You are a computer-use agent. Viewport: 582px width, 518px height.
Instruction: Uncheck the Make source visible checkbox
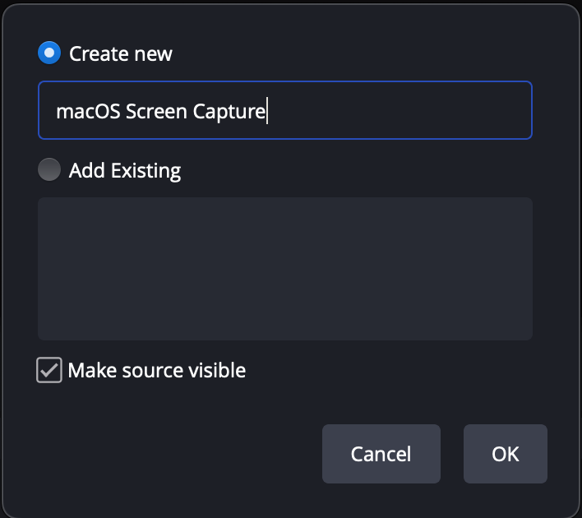(x=49, y=370)
